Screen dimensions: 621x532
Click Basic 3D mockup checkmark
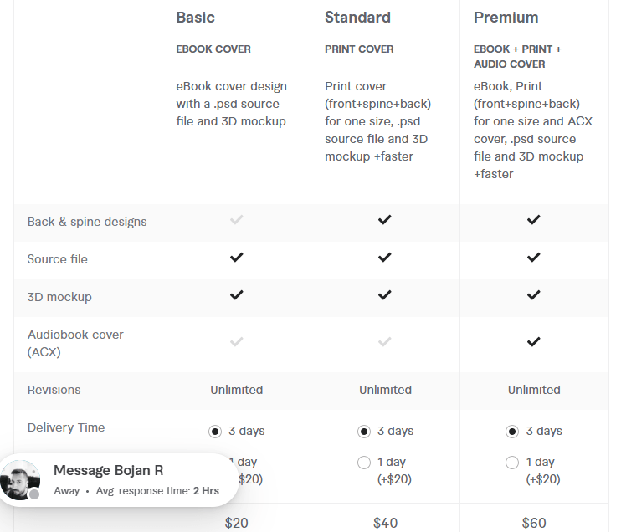237,295
